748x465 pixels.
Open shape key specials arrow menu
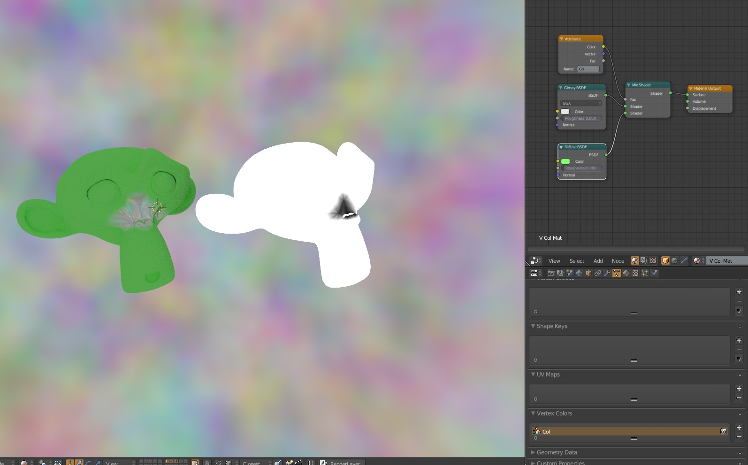pos(739,359)
